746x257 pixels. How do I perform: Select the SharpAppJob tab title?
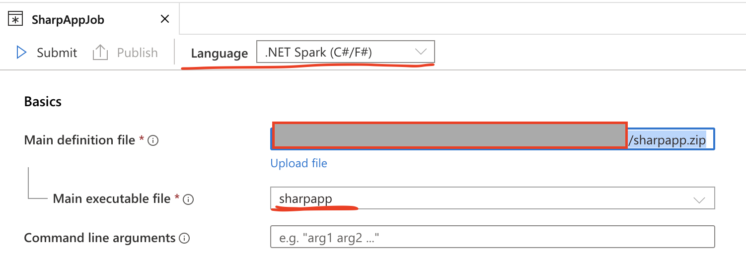click(68, 20)
